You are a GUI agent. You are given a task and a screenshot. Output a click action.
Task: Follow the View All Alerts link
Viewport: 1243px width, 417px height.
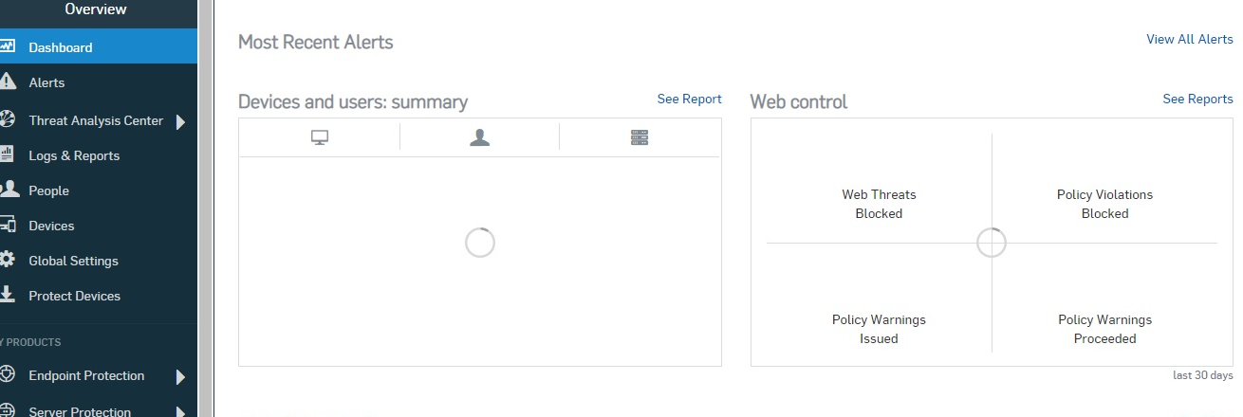point(1190,39)
